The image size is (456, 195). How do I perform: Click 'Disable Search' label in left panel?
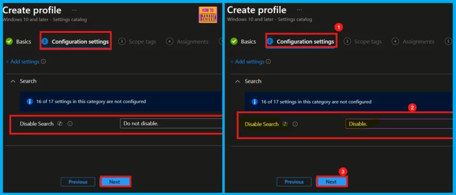pos(37,123)
